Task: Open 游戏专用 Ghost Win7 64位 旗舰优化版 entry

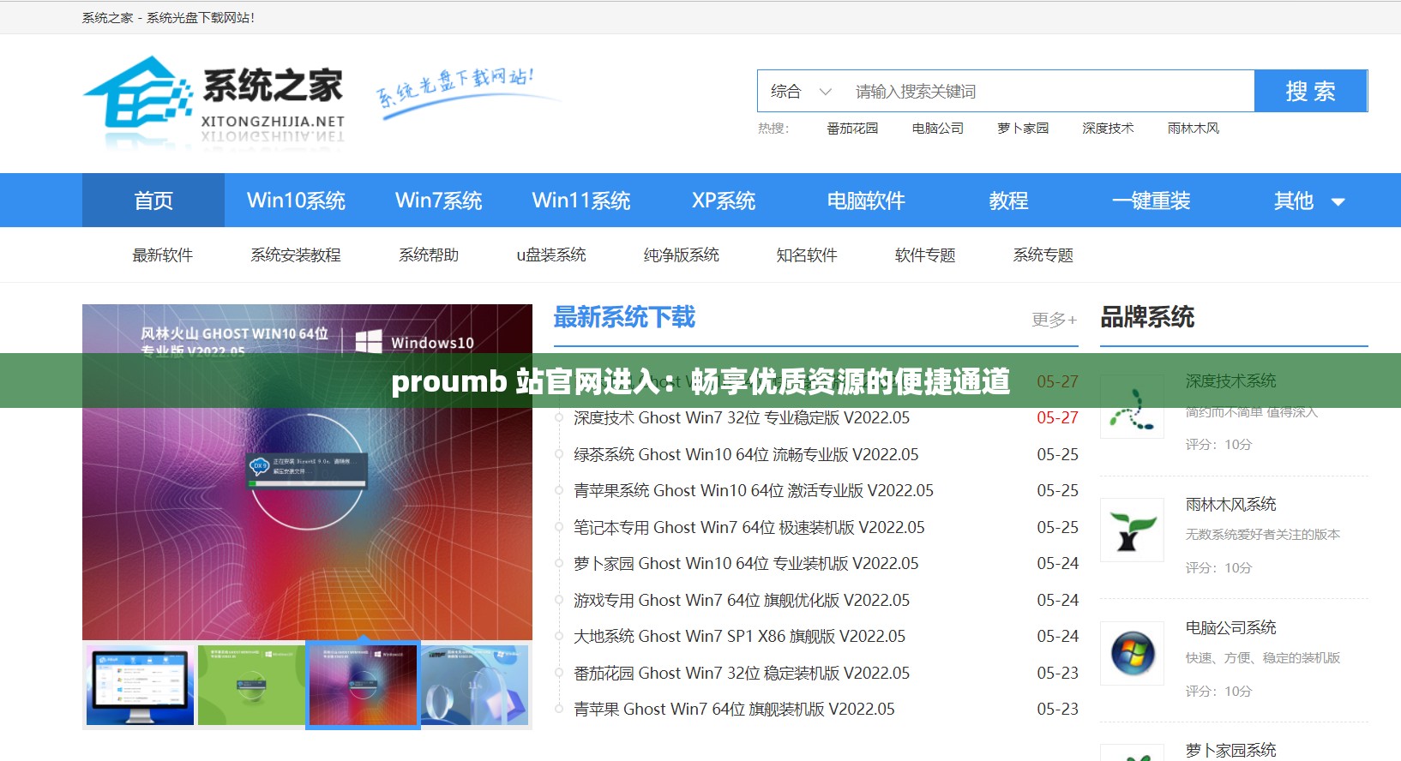Action: coord(742,600)
